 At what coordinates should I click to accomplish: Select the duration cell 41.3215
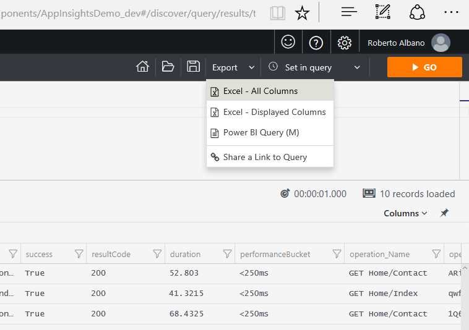click(186, 294)
